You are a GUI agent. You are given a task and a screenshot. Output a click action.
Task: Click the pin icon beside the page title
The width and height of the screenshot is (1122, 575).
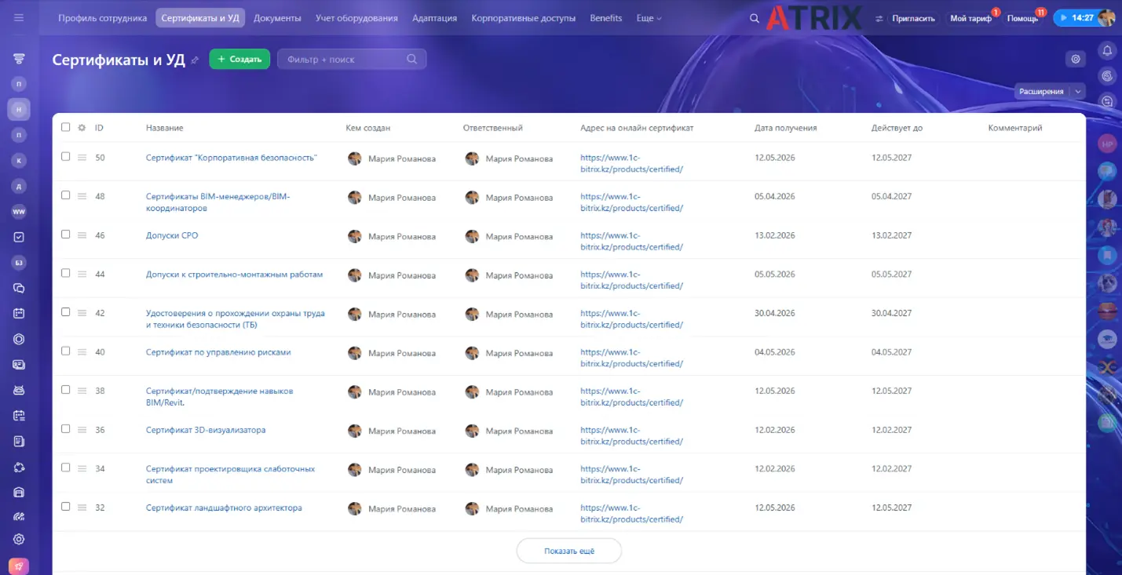coord(195,60)
